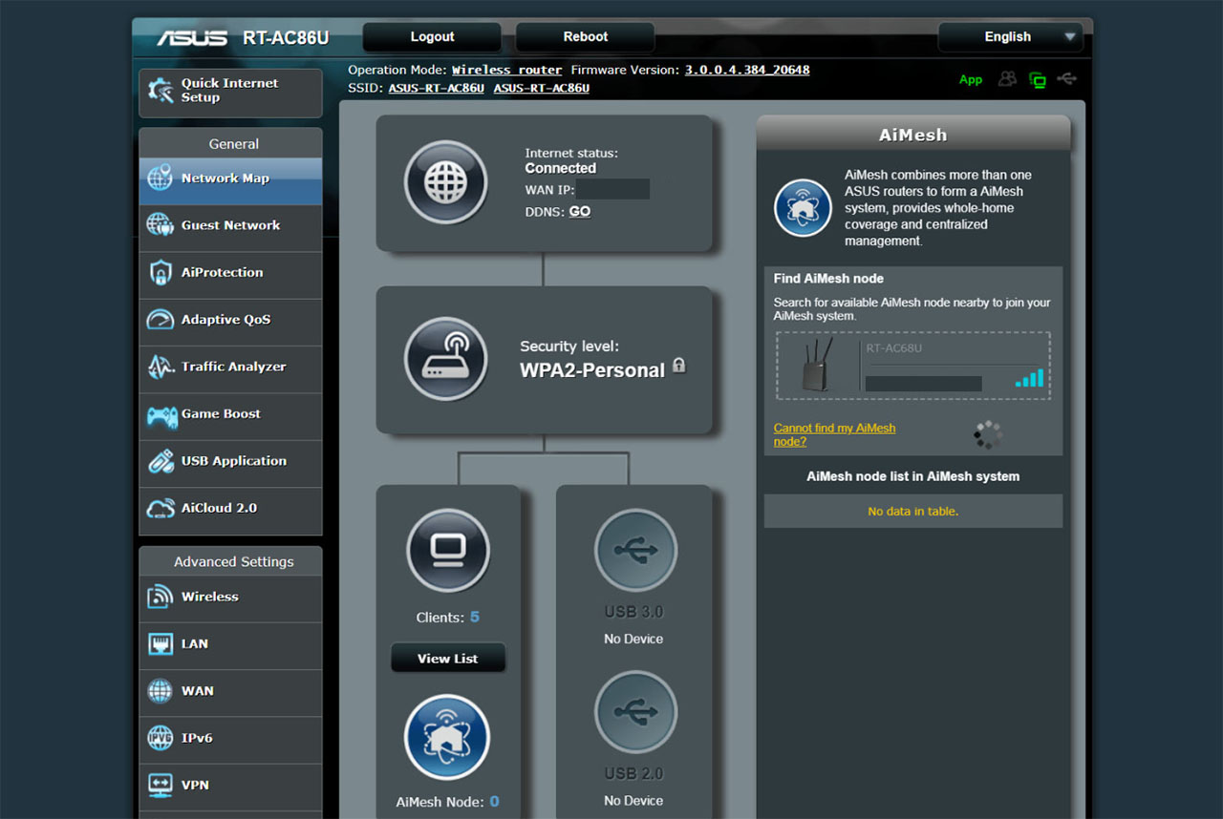The image size is (1223, 819).
Task: Select the AiProtection shield icon
Action: 161,273
